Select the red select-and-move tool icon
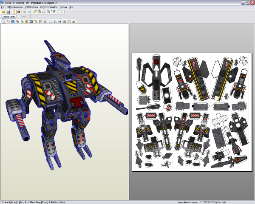255x204 pixels. pyautogui.click(x=4, y=22)
